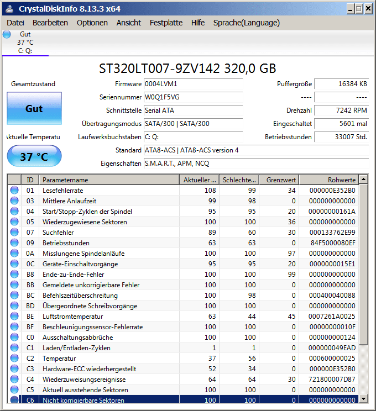Sort by the ID column header

(x=30, y=180)
